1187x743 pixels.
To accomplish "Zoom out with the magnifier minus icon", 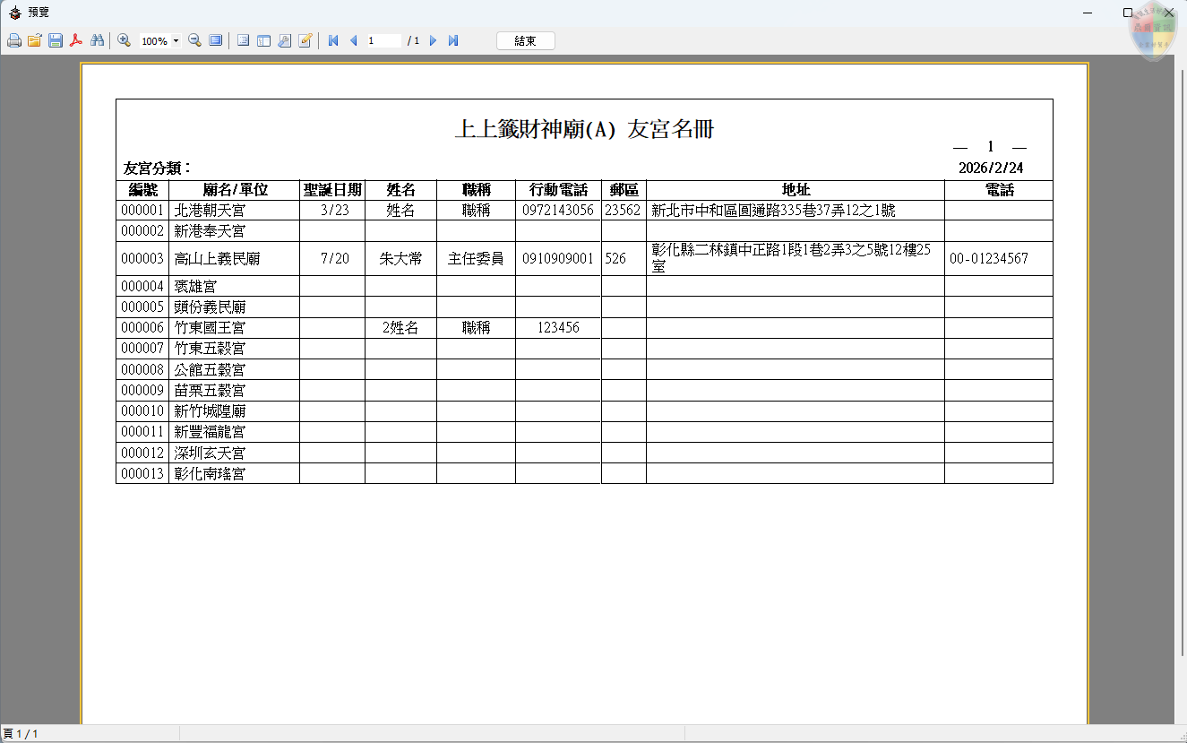I will click(x=194, y=41).
